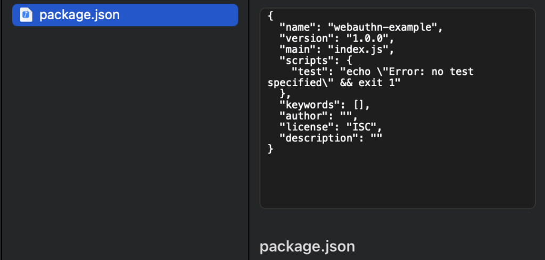Click the package.json title below preview
Viewport: 545px width, 260px height.
307,247
